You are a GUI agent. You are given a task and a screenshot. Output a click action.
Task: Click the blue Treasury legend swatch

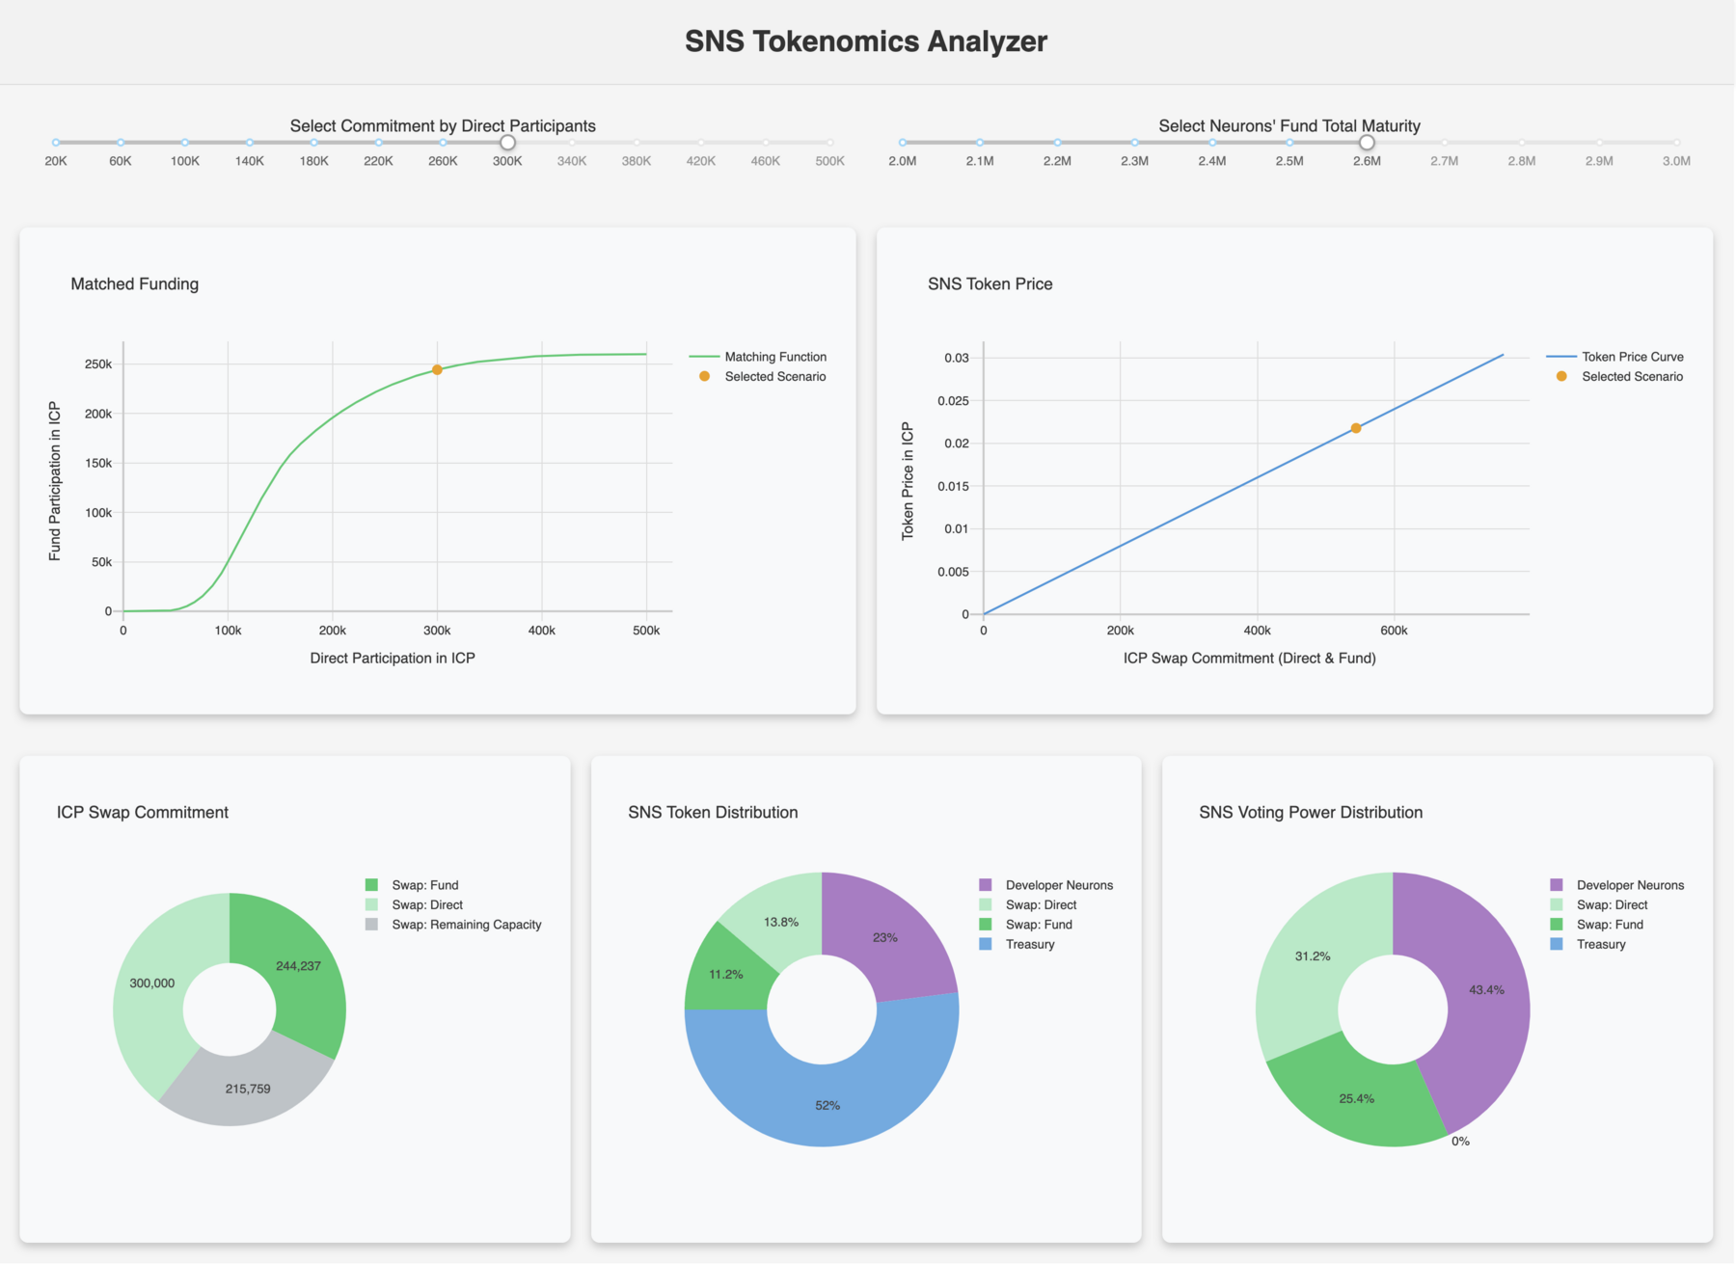click(x=985, y=944)
